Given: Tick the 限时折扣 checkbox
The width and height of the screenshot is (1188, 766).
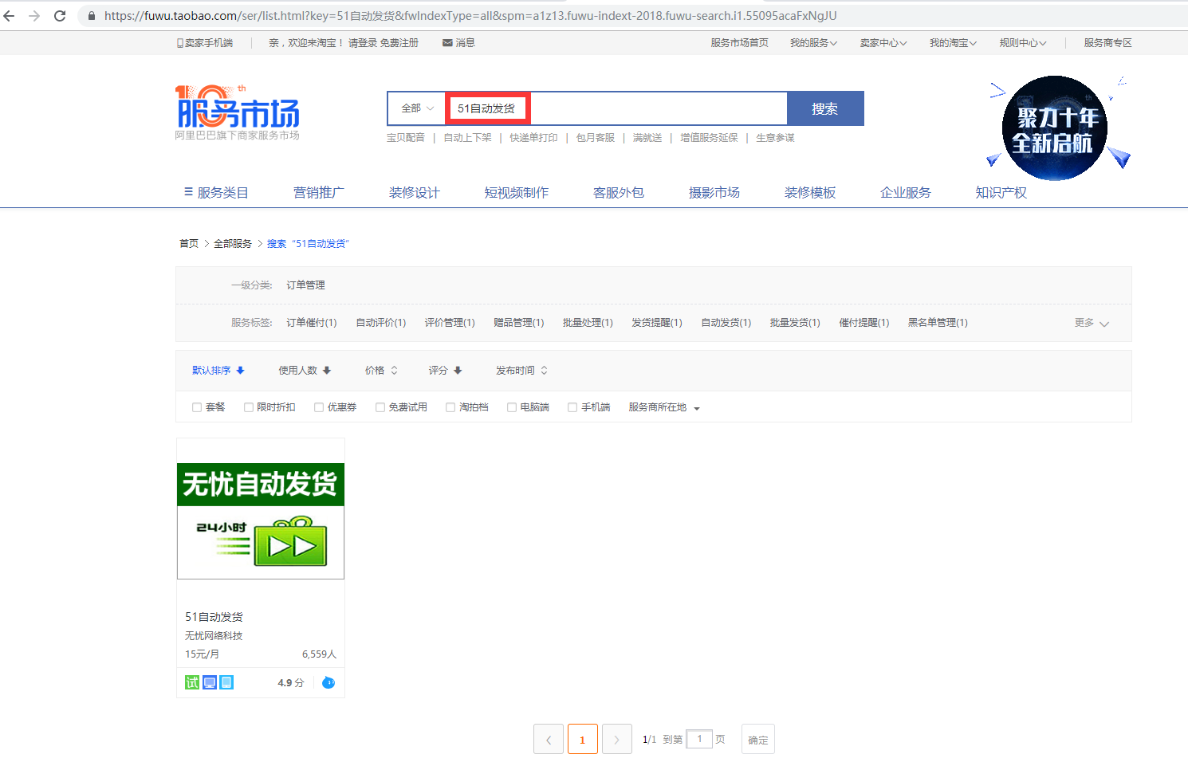Looking at the screenshot, I should point(249,407).
